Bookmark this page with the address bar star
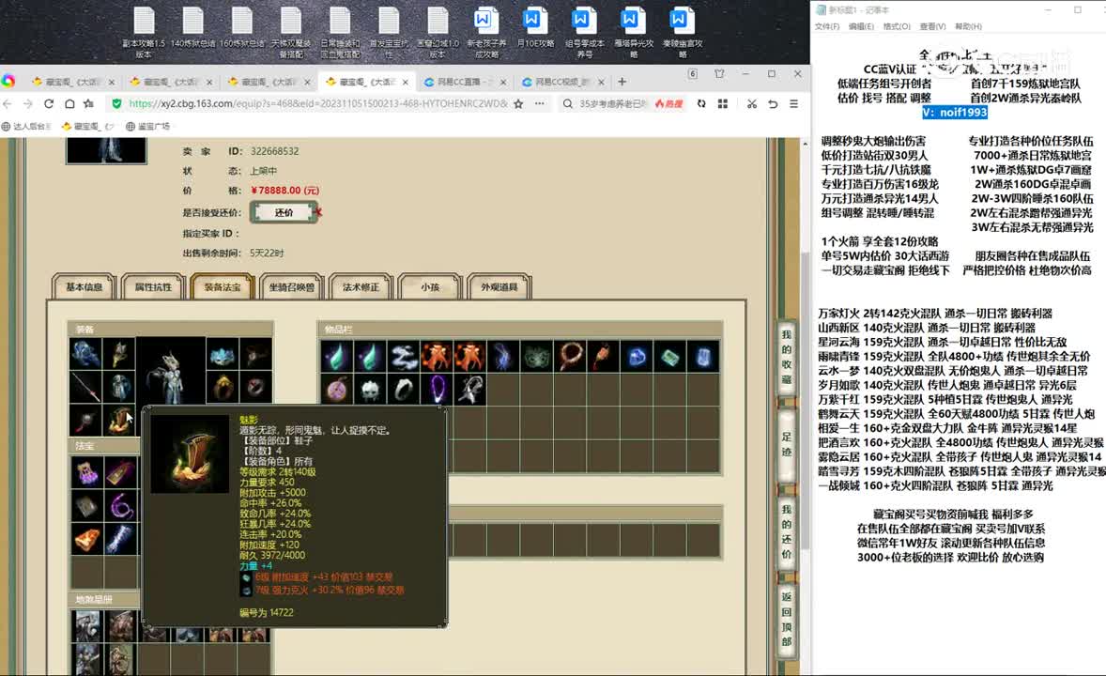Screen dimensions: 1106x676 (x=518, y=103)
